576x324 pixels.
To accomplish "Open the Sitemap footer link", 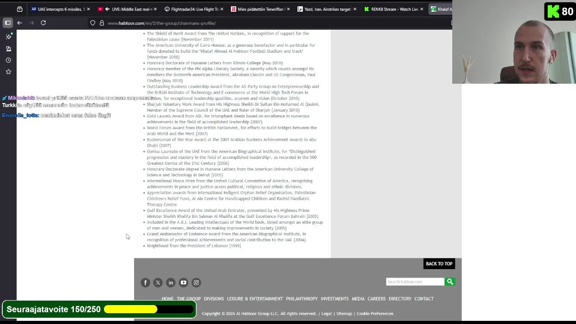I will coord(344,314).
